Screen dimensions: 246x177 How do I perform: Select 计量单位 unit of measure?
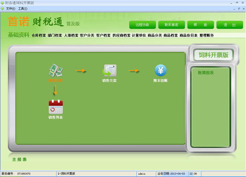(x=139, y=35)
